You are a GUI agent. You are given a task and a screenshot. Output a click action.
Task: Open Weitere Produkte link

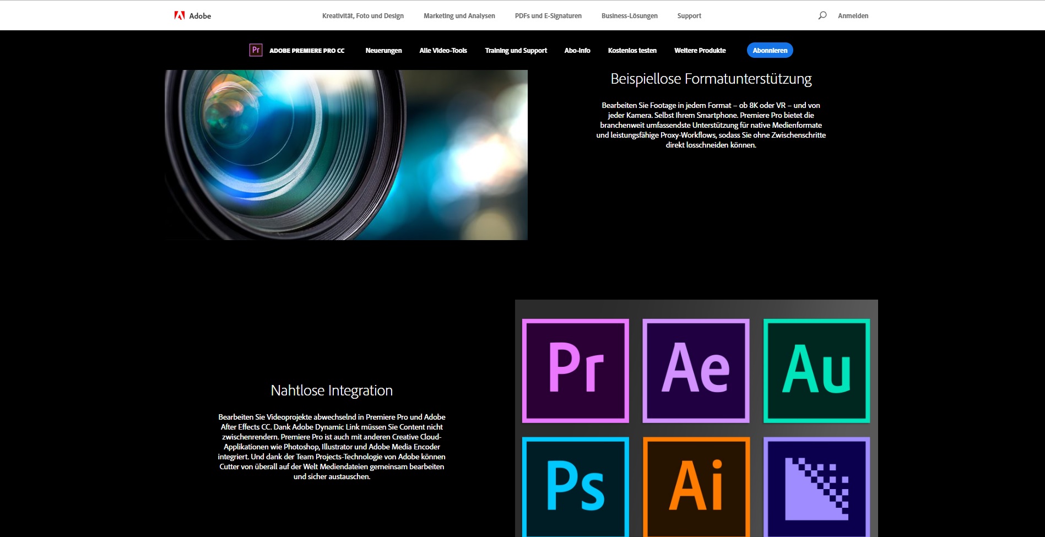point(700,51)
